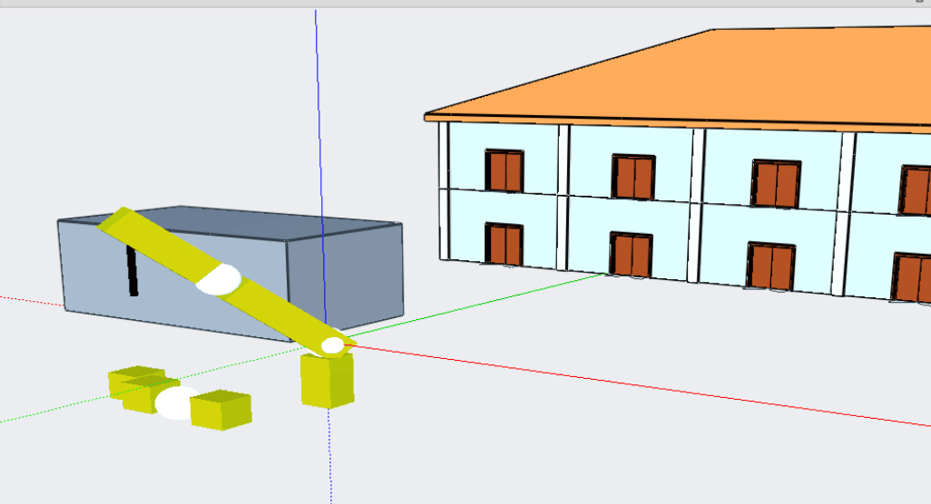
Task: Click the small white disc at beam's lower end
Action: (333, 344)
